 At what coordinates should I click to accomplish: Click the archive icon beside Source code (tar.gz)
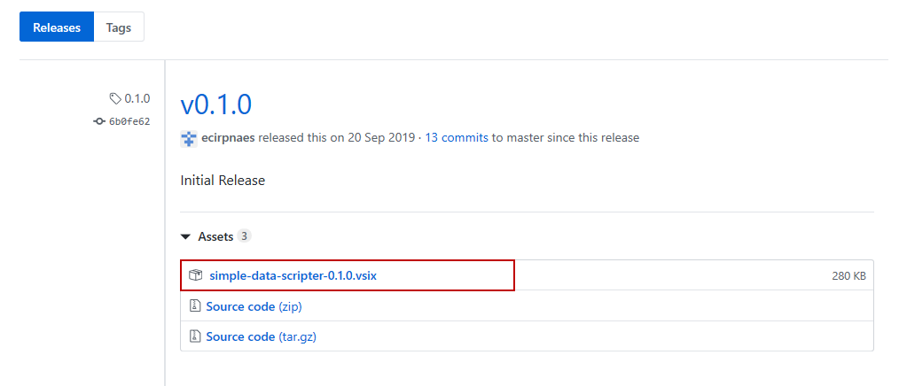(x=195, y=336)
